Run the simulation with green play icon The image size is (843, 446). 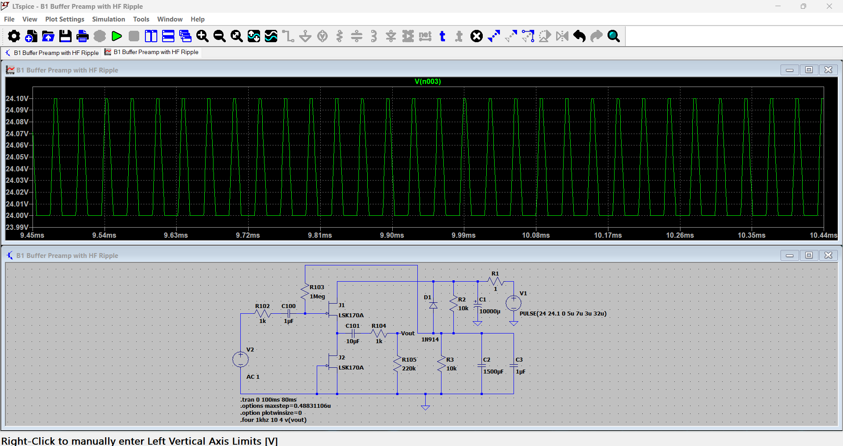[117, 36]
